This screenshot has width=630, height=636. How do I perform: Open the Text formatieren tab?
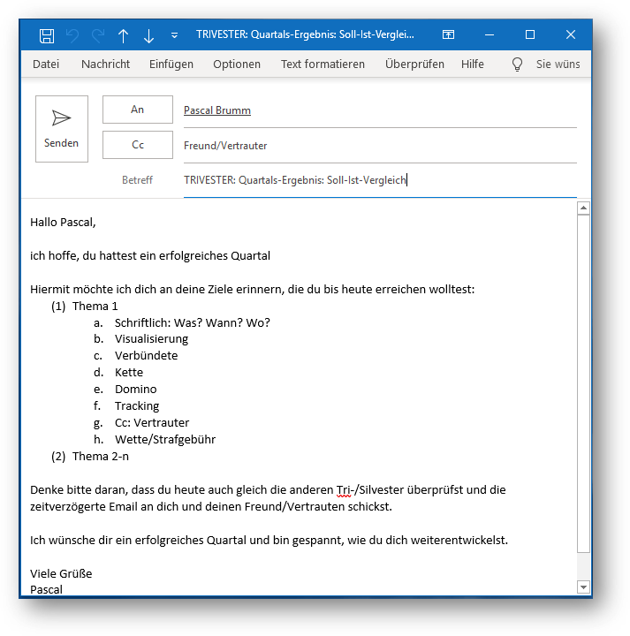pos(323,64)
